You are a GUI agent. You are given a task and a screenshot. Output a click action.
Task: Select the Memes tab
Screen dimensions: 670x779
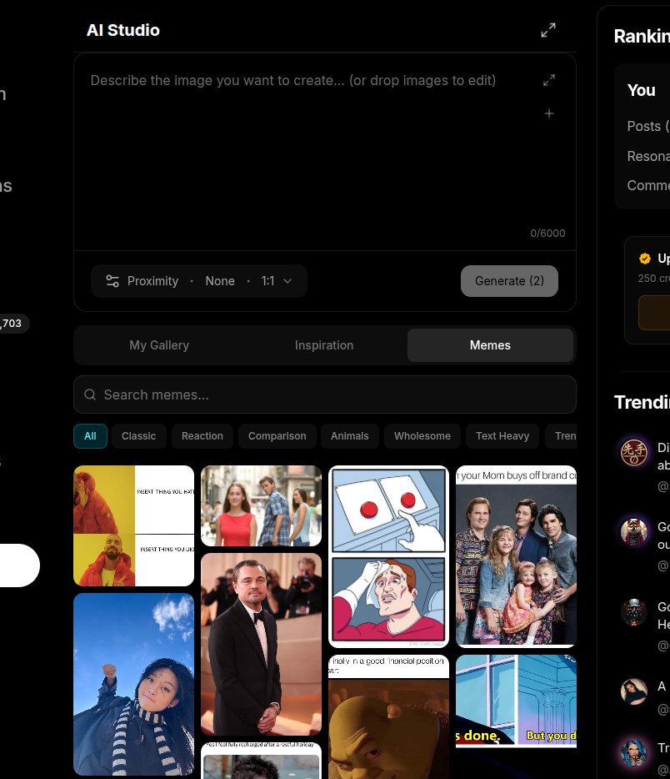click(x=490, y=345)
